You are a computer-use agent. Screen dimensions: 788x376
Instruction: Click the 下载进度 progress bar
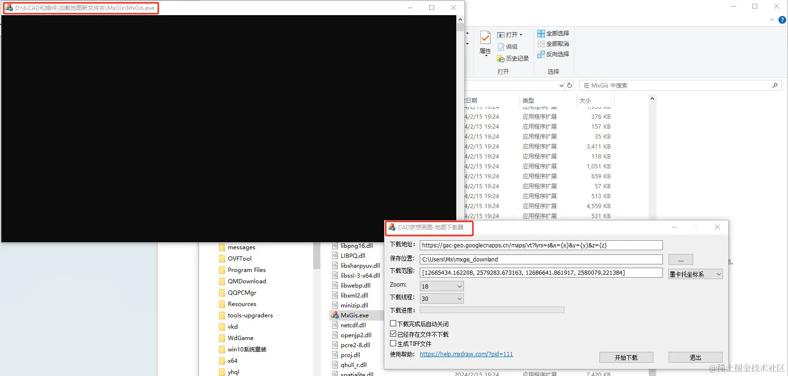pos(492,310)
